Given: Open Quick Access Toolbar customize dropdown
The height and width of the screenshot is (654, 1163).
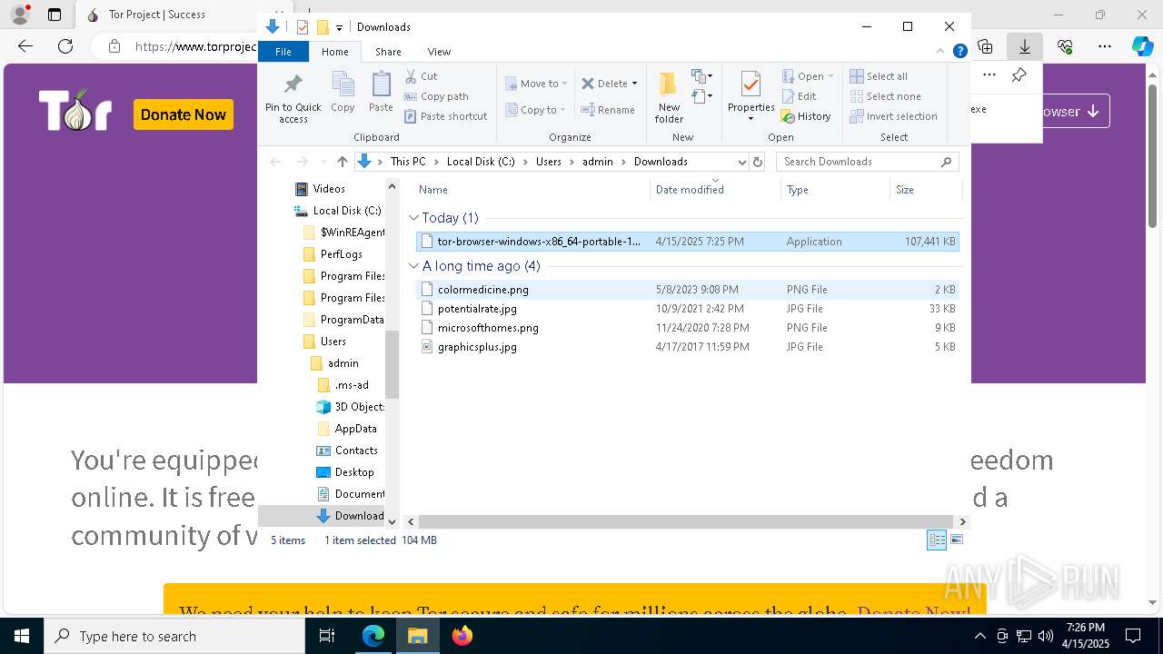Looking at the screenshot, I should point(339,27).
